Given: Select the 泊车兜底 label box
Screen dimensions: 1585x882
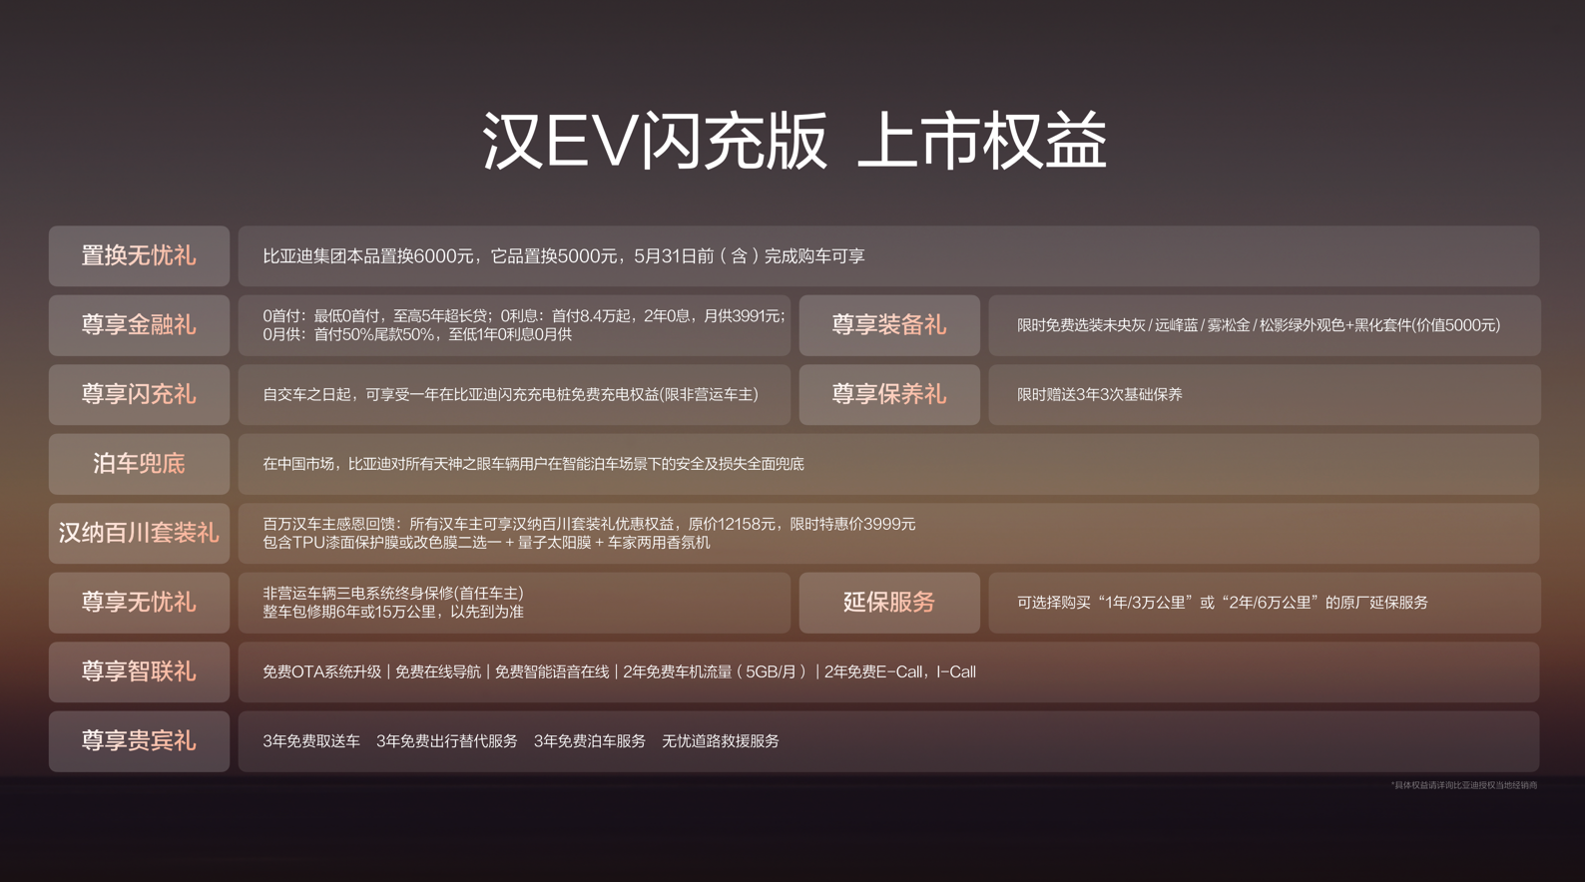Looking at the screenshot, I should (139, 464).
